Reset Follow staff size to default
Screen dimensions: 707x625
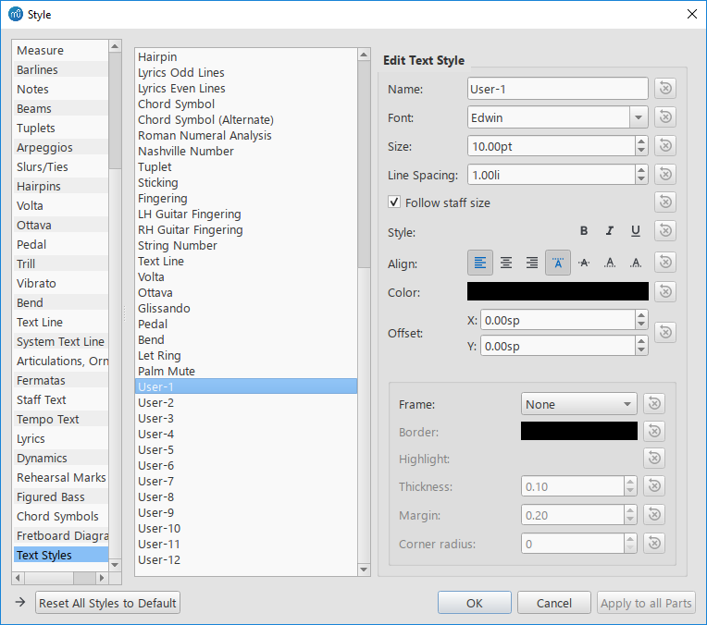[665, 202]
